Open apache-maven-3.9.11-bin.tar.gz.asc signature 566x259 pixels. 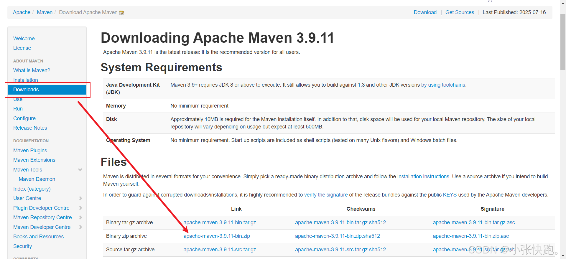474,222
